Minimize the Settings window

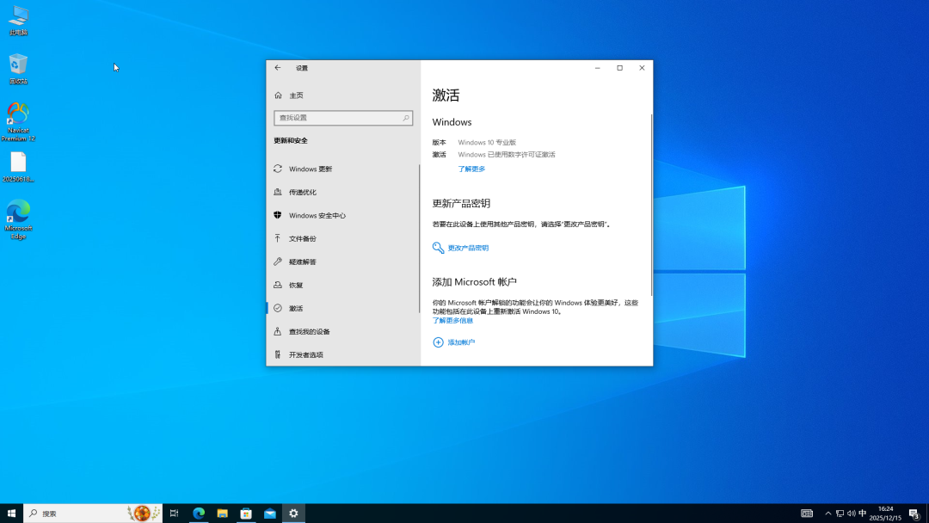(597, 67)
